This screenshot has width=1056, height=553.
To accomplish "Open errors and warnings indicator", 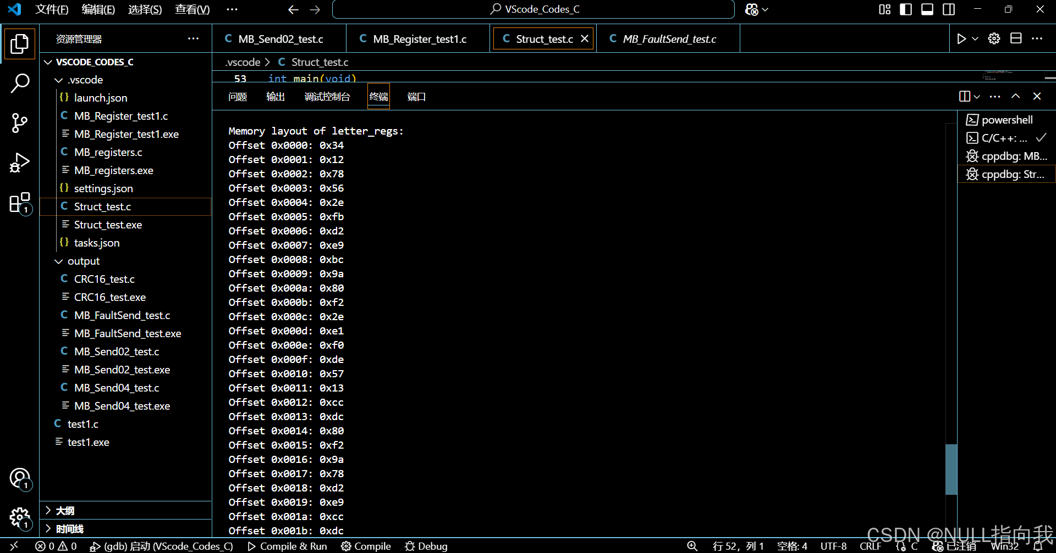I will (x=56, y=546).
